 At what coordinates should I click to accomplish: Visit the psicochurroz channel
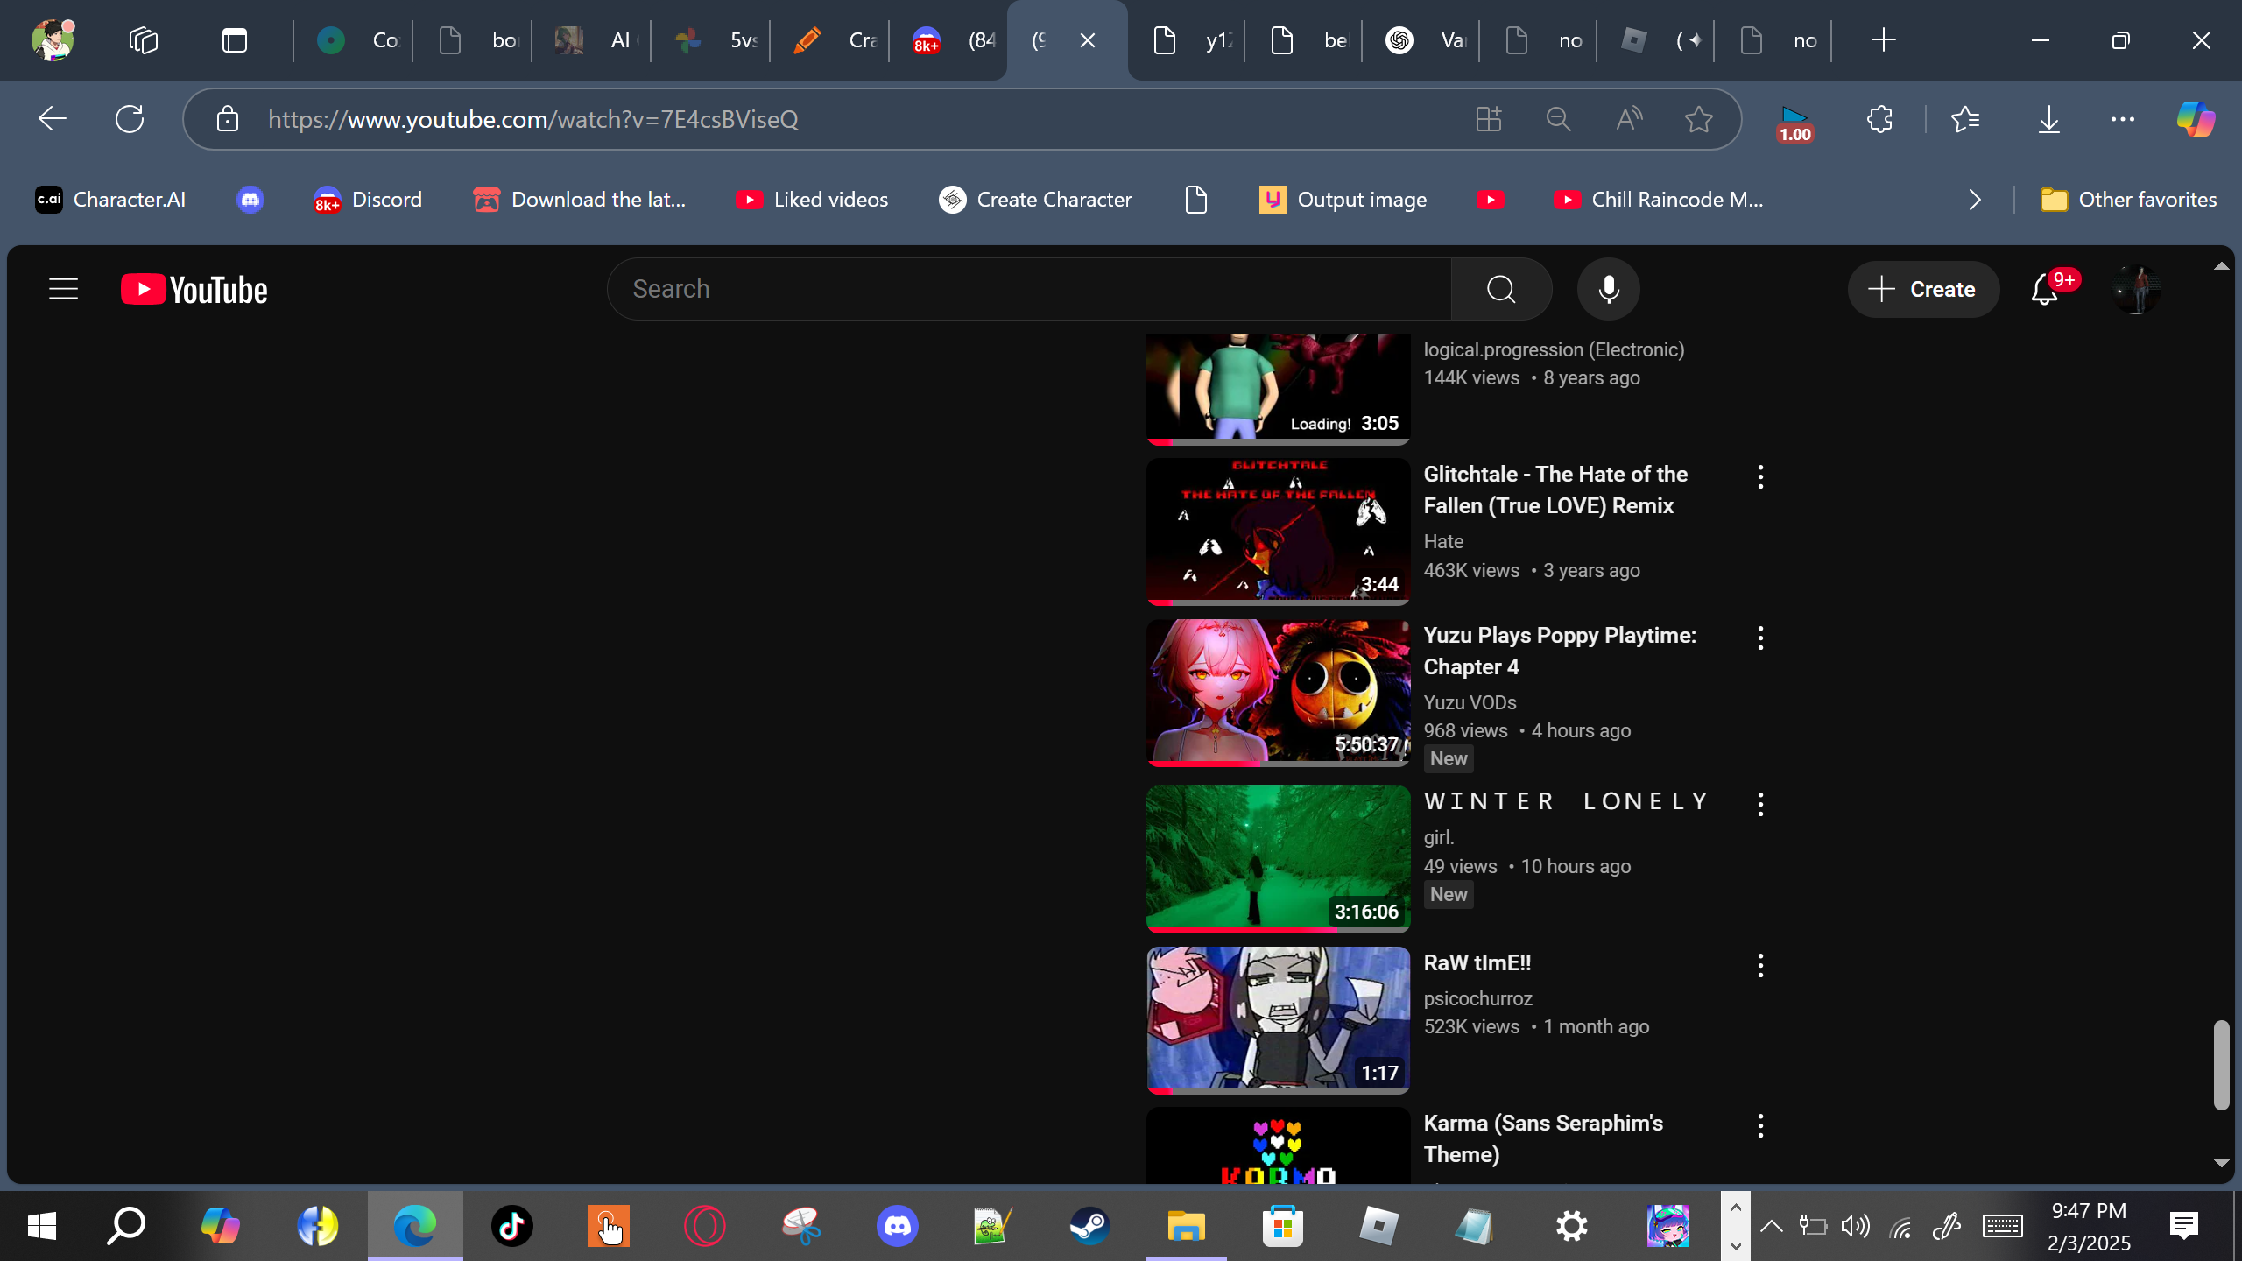click(x=1477, y=998)
